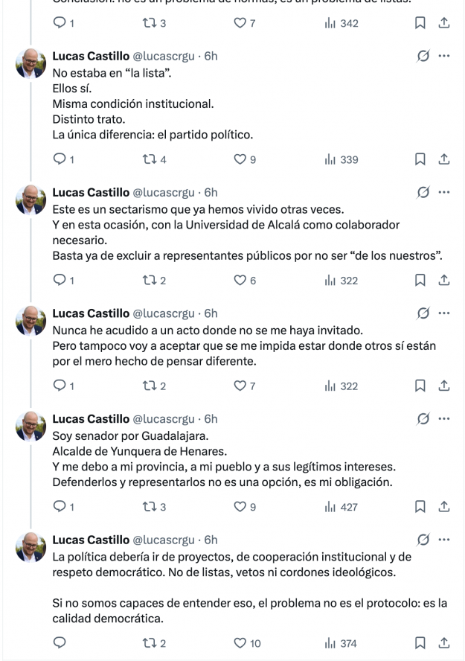
Task: Share the "Soy senador por Guadalajara" tweet
Action: click(443, 507)
